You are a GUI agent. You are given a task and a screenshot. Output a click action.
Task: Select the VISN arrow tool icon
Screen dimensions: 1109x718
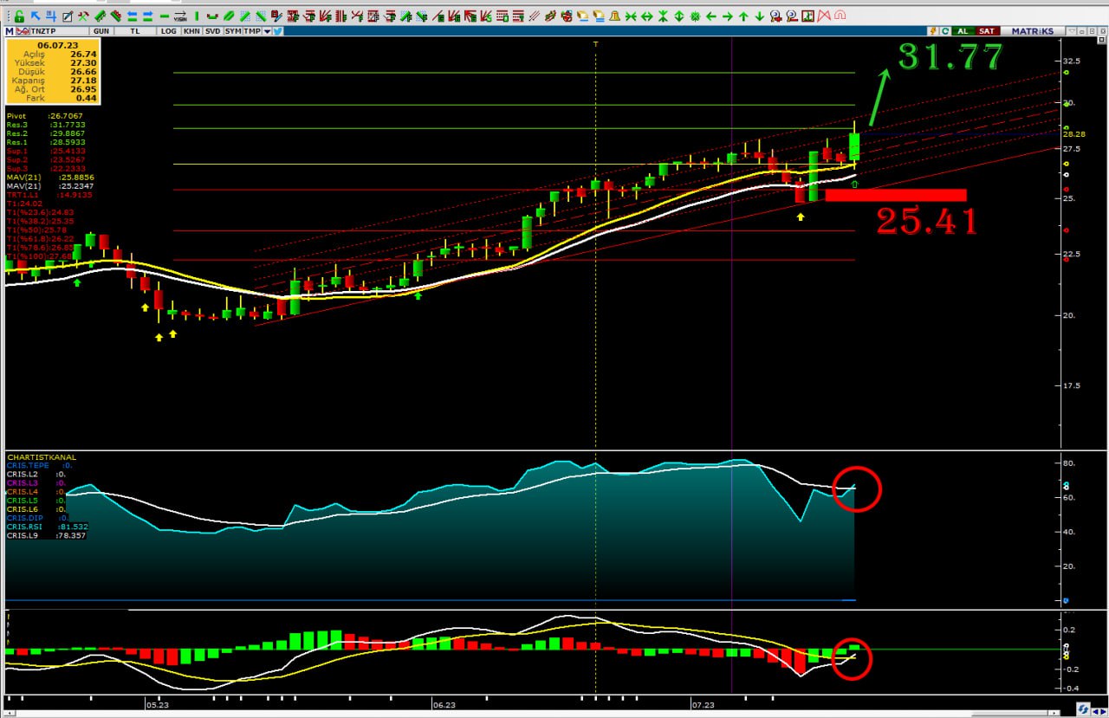click(180, 16)
